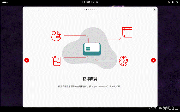Click the 获得概览 heading
180x112 pixels.
tap(90, 79)
